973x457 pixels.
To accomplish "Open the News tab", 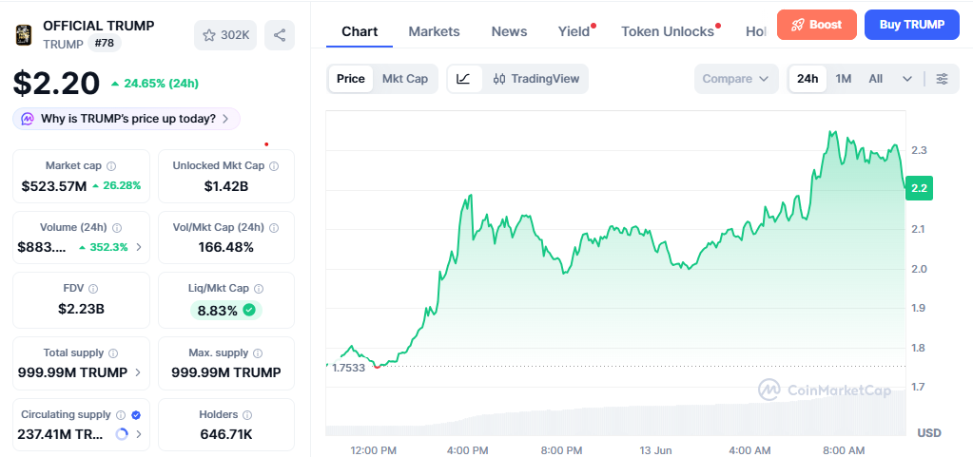I will pyautogui.click(x=509, y=31).
